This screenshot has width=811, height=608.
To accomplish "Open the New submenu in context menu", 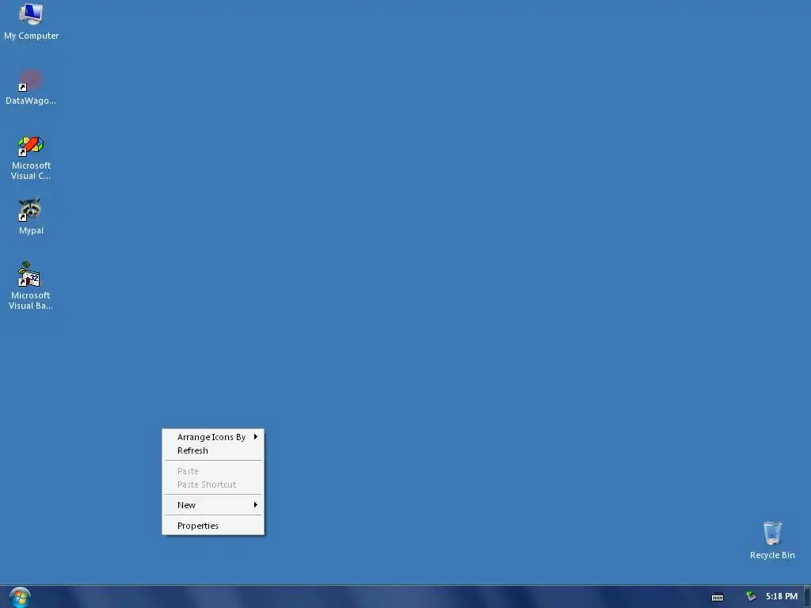I will [213, 505].
